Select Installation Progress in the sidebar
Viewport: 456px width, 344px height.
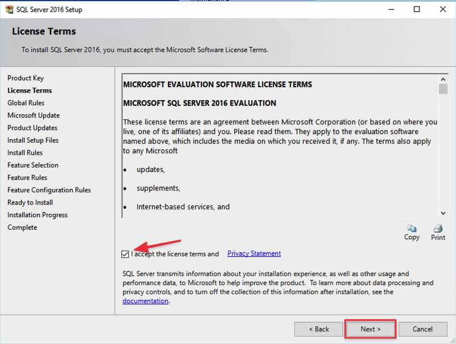point(37,214)
